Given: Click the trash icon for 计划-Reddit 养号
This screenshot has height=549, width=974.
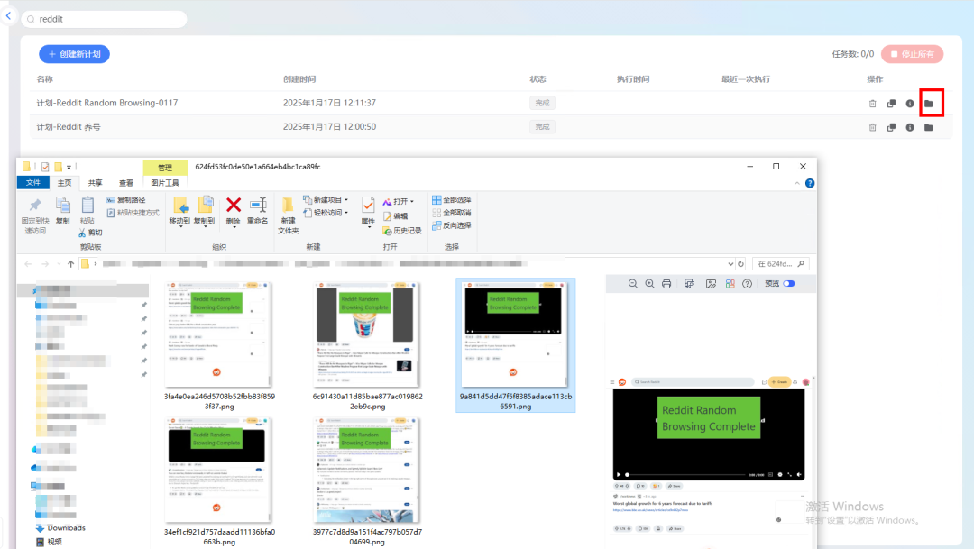Looking at the screenshot, I should click(x=872, y=126).
